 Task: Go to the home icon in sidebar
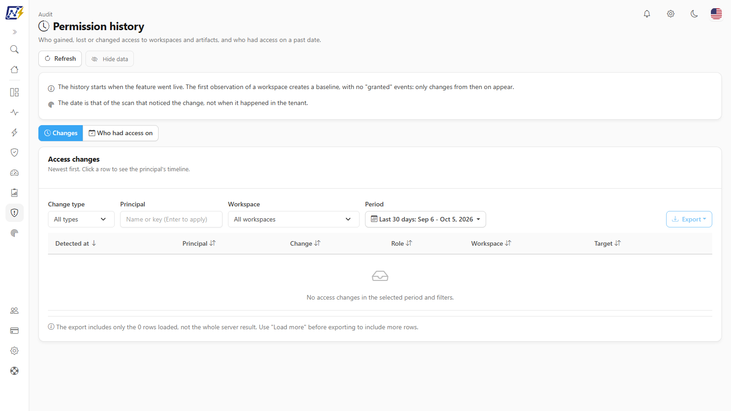pyautogui.click(x=15, y=69)
